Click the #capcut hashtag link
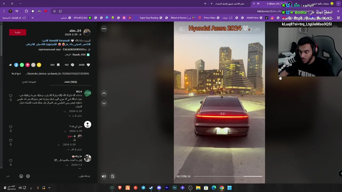Viewport: 342px width, 192px height. pyautogui.click(x=51, y=44)
